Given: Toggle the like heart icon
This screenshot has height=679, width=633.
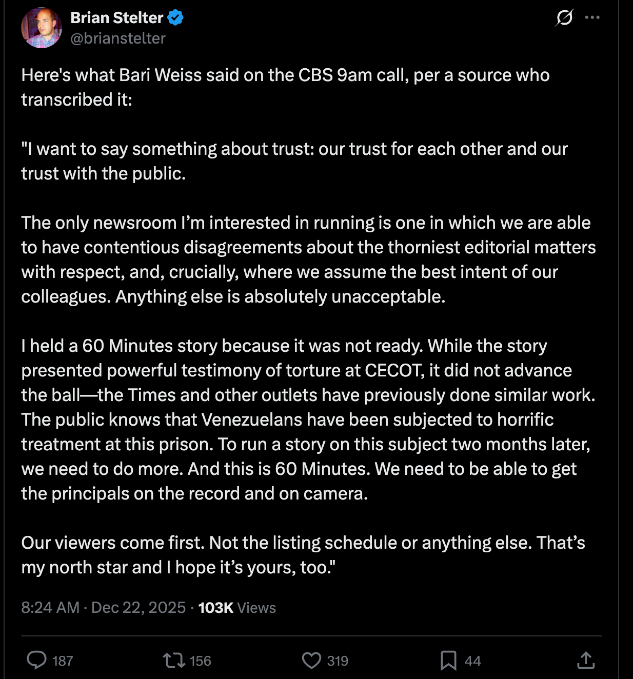Looking at the screenshot, I should click(x=311, y=660).
